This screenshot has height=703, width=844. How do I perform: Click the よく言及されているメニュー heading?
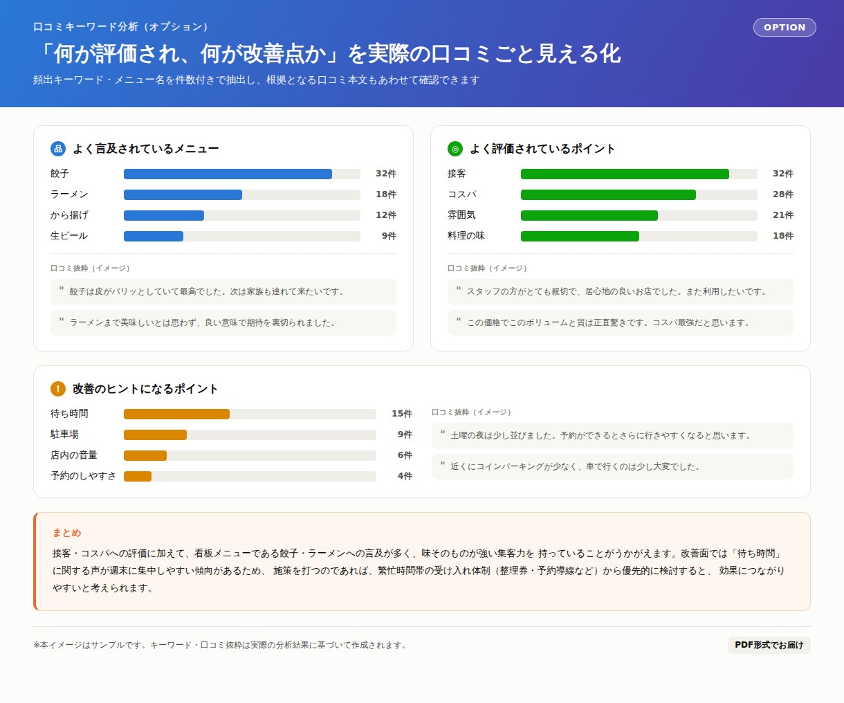point(146,149)
